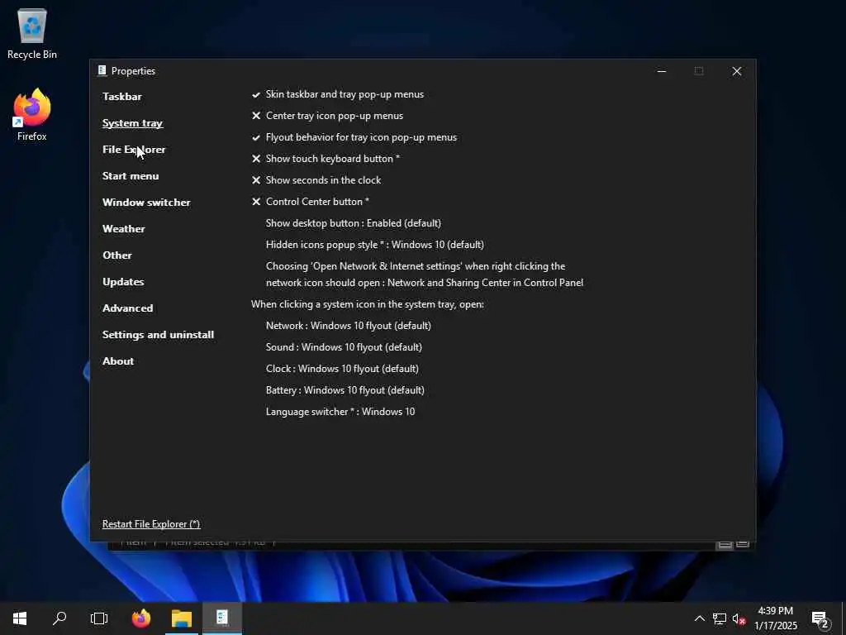Change Battery flyout option
Viewport: 846px width, 635px height.
tap(345, 390)
